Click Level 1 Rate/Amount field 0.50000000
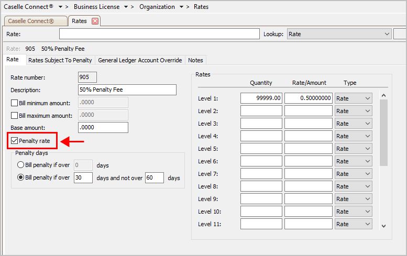 click(x=309, y=98)
